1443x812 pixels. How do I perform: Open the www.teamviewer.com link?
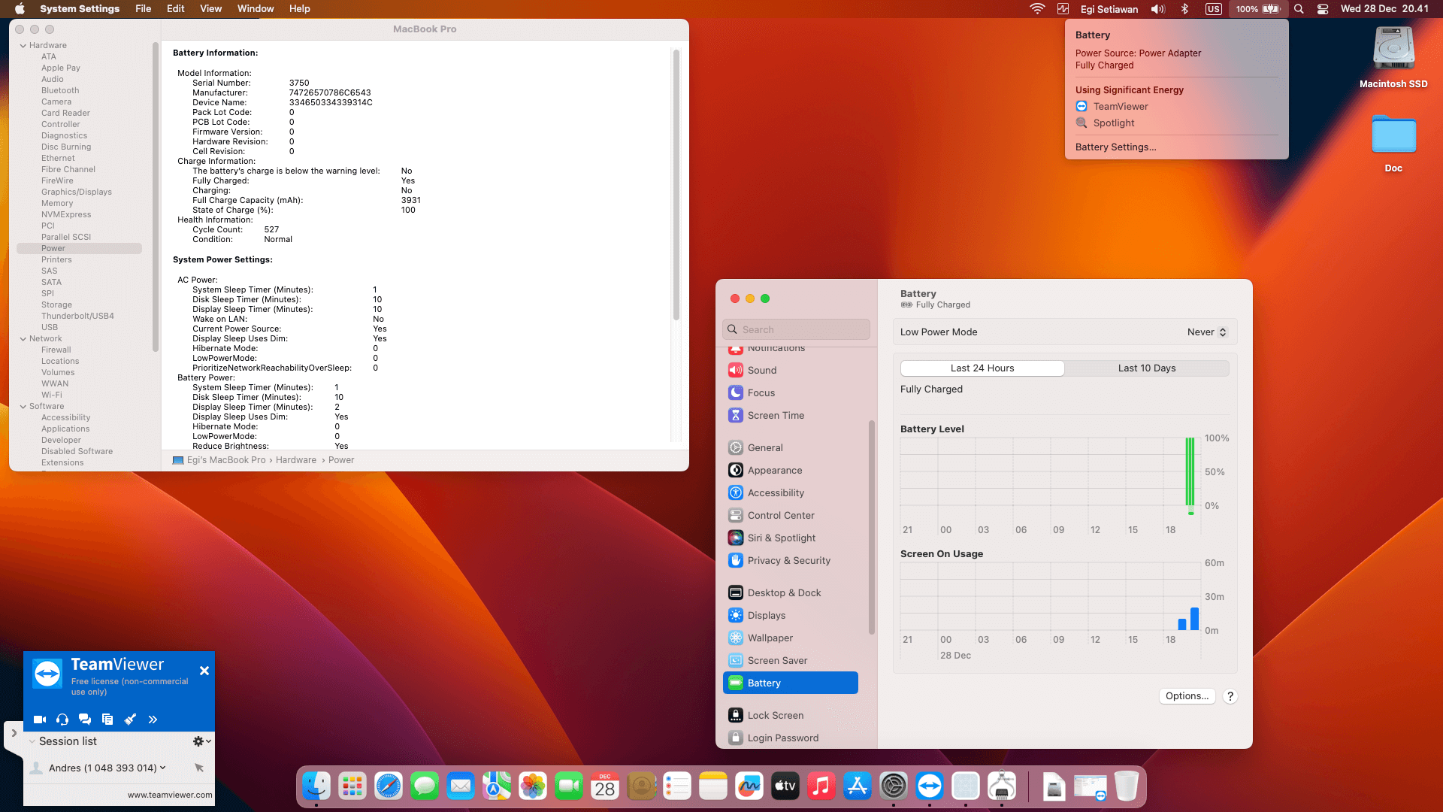click(x=170, y=795)
